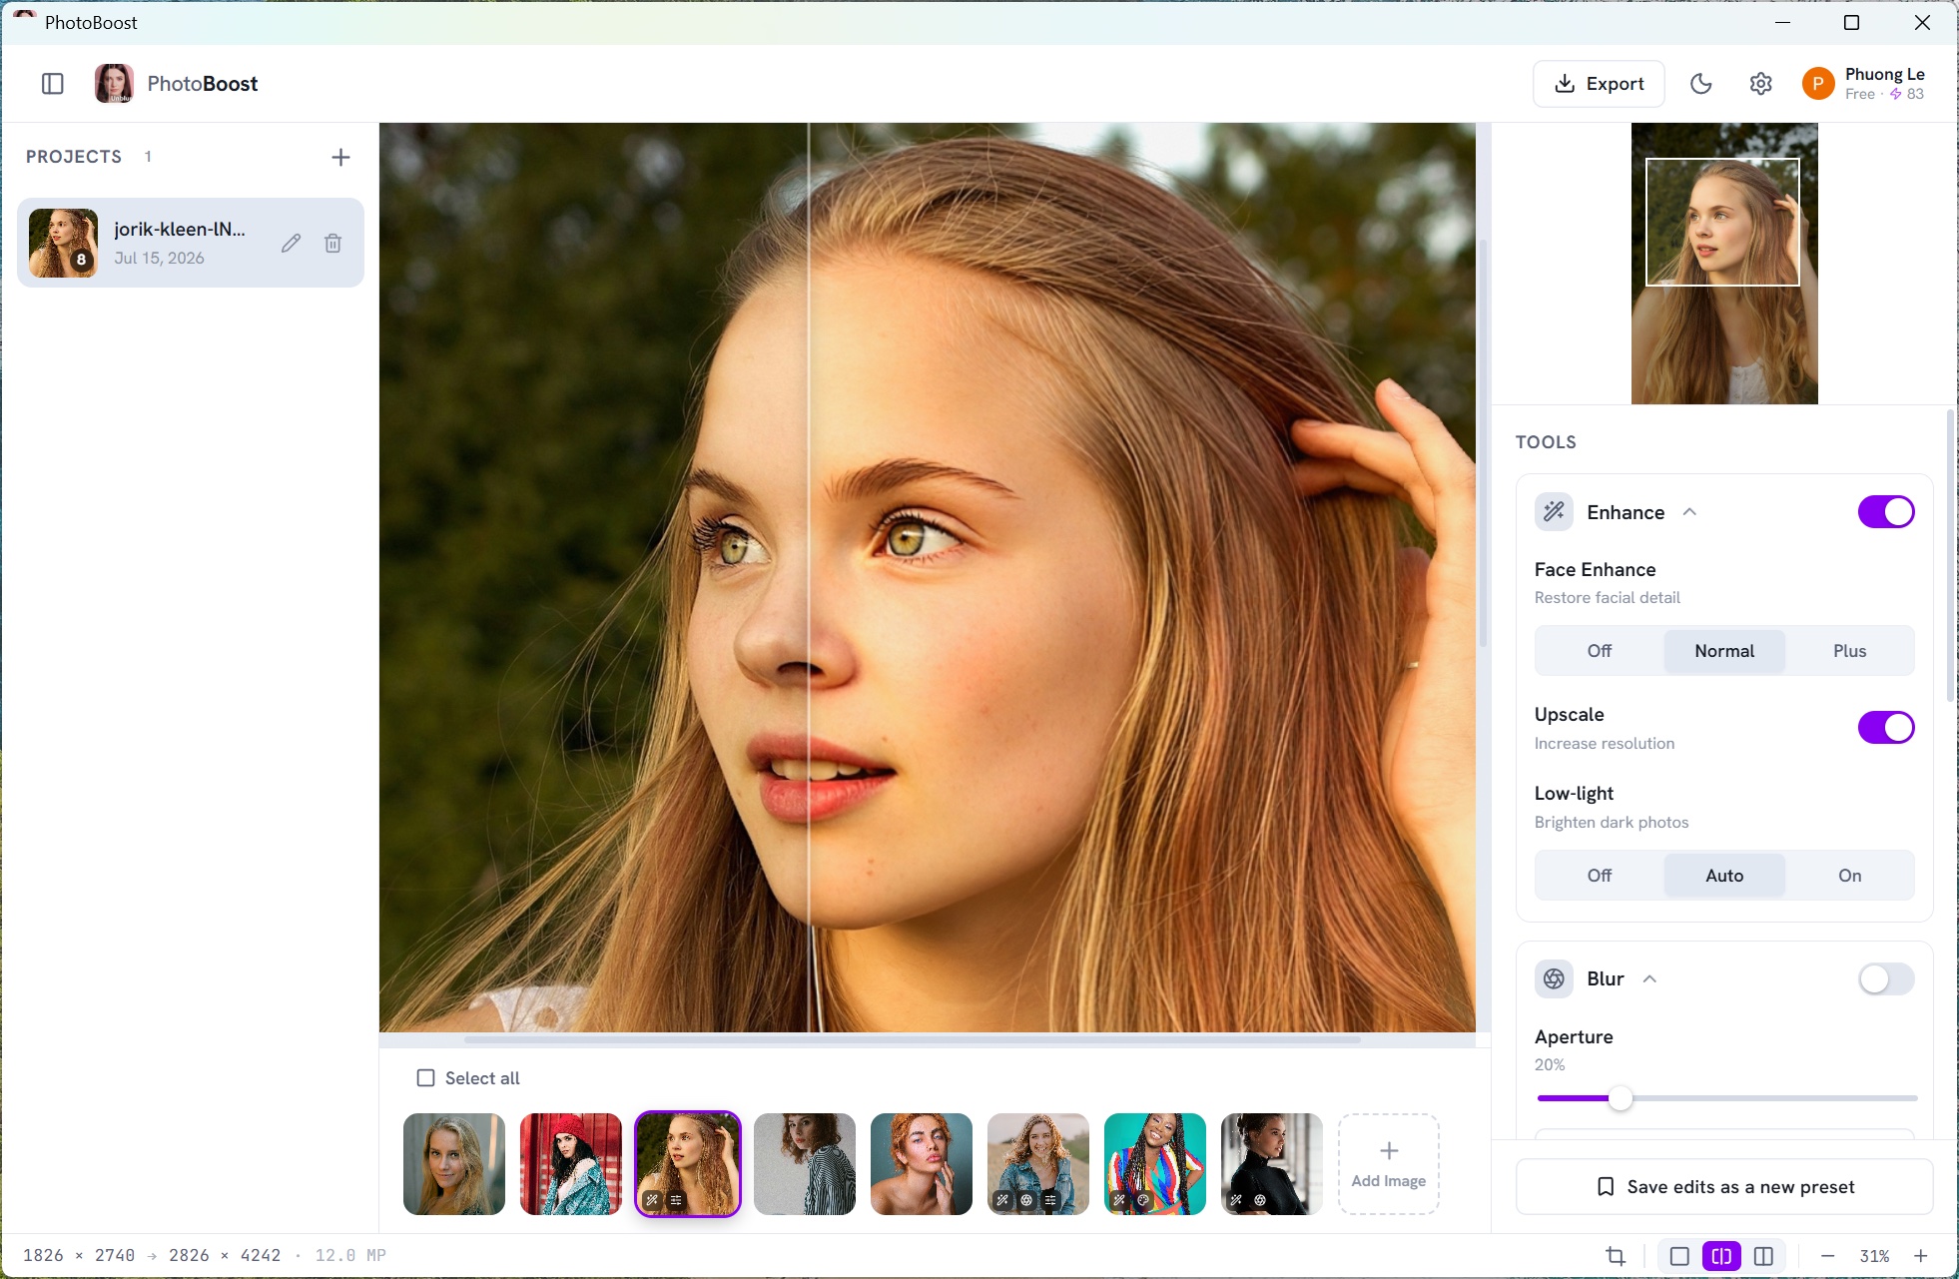Viewport: 1959px width, 1279px height.
Task: Enable the Blur toggle
Action: pyautogui.click(x=1886, y=978)
